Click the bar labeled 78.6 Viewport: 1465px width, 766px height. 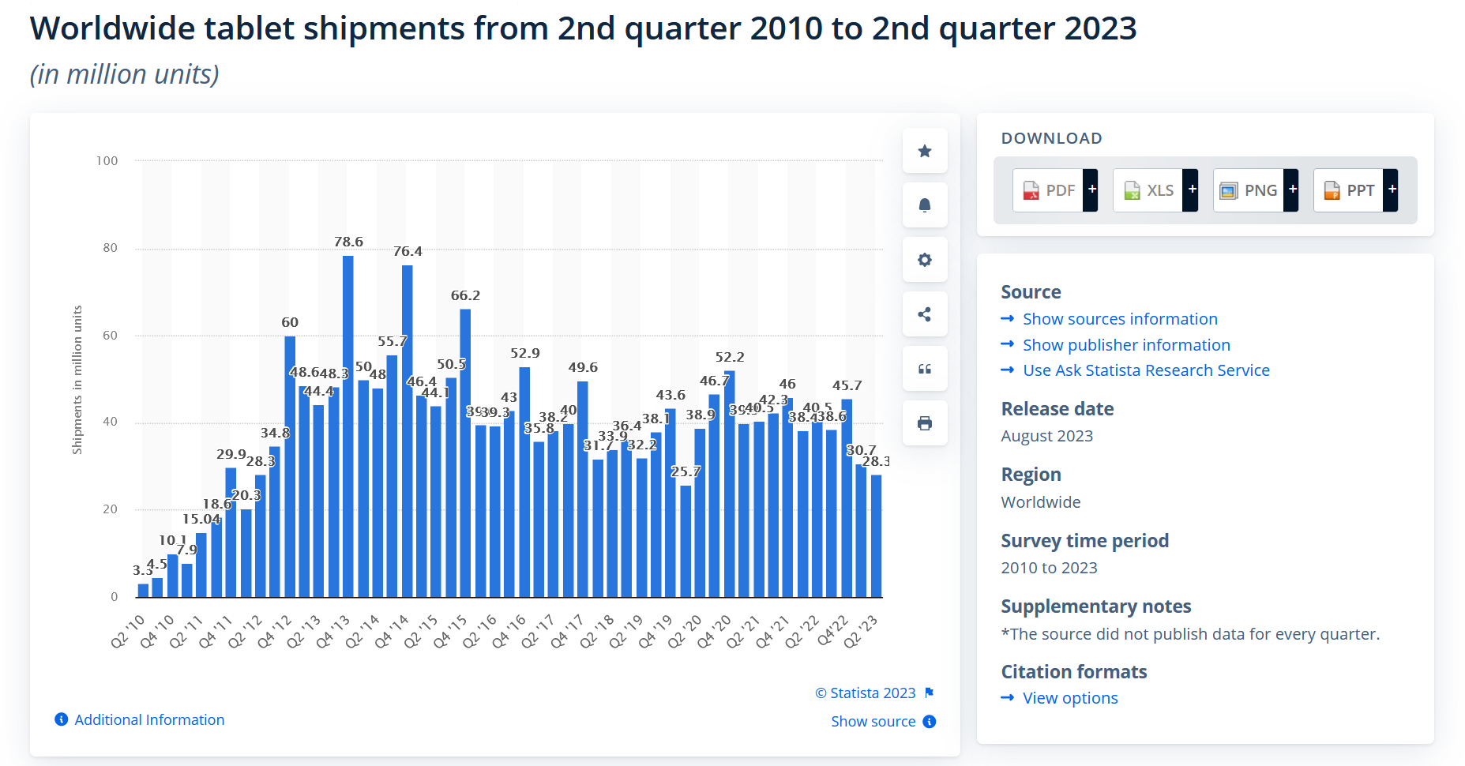point(348,426)
